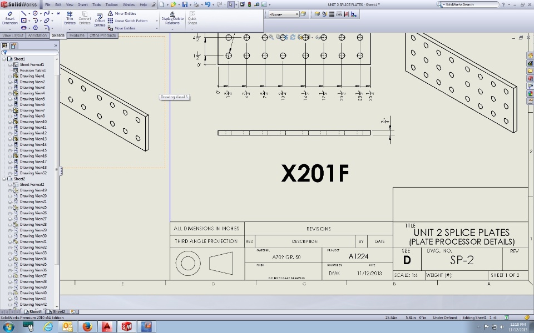The width and height of the screenshot is (534, 333).
Task: Click the PropertyManager tab icon
Action: (x=13, y=46)
